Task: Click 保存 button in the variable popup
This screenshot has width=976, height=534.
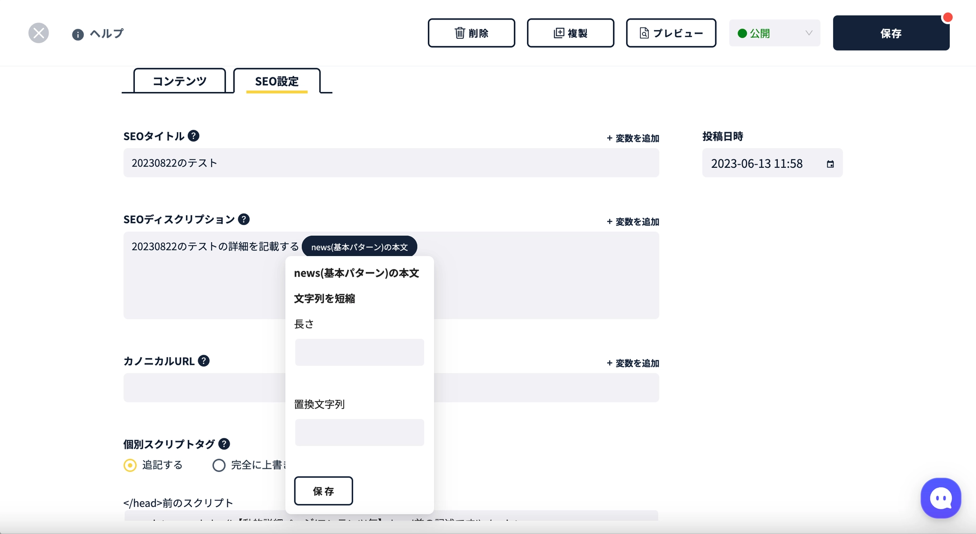Action: [324, 491]
